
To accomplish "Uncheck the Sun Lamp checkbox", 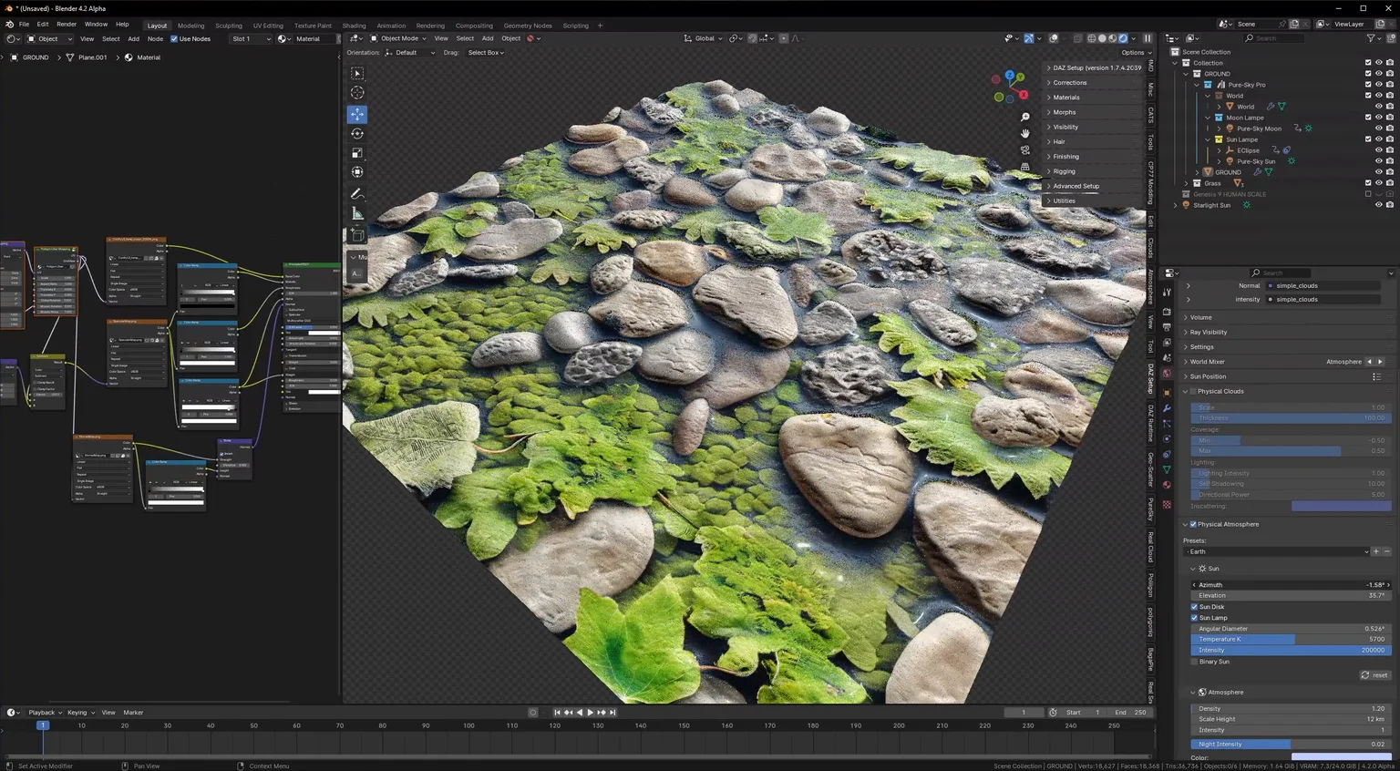I will (x=1195, y=618).
